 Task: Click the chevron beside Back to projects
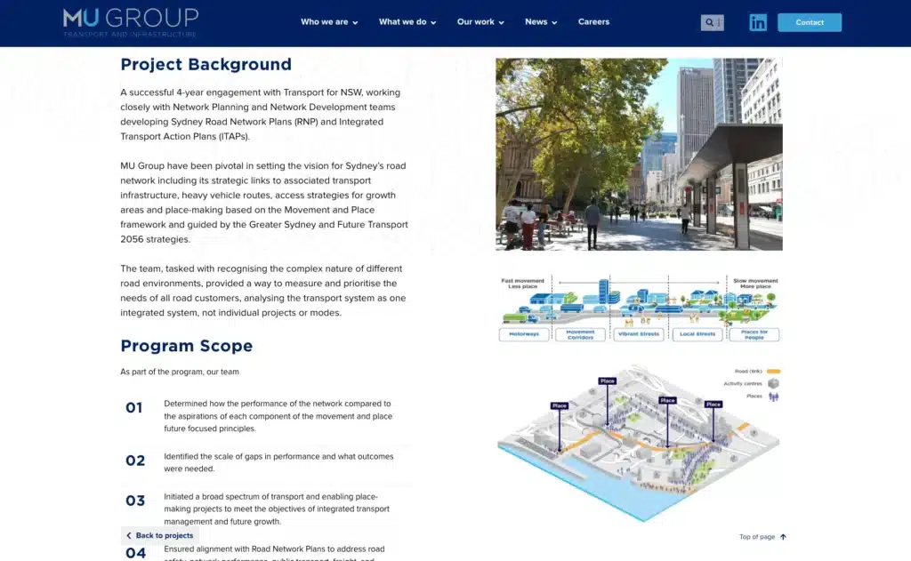click(x=130, y=535)
